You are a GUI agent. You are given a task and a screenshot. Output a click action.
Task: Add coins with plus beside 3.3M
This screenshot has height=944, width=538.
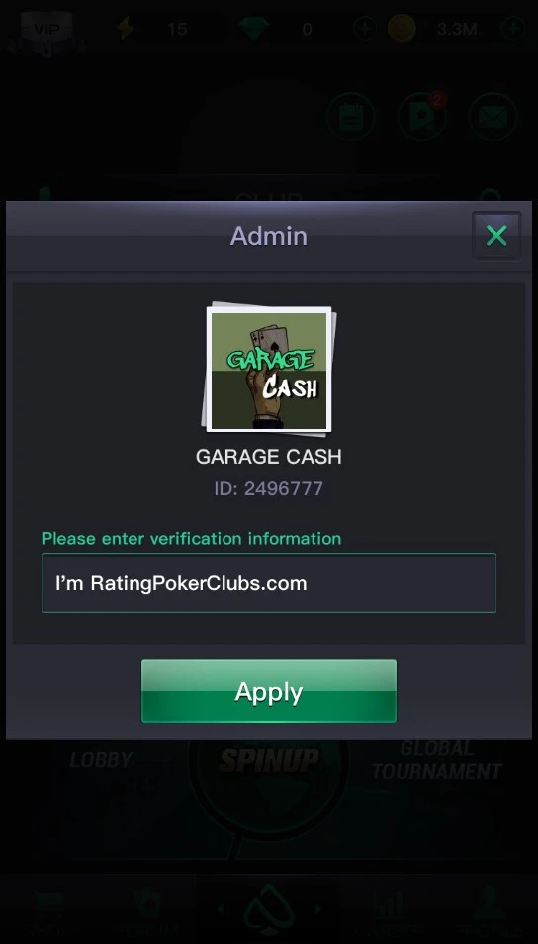[x=513, y=29]
